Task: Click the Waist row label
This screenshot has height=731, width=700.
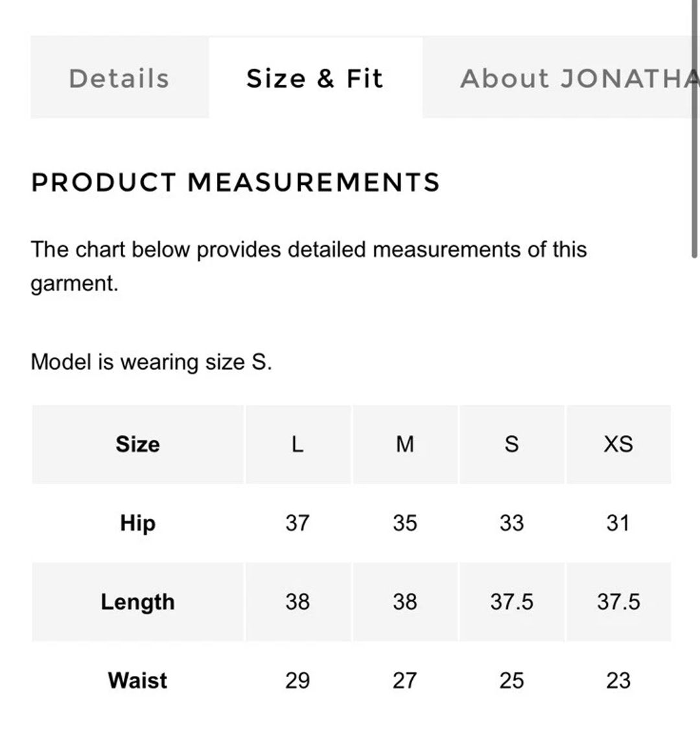Action: 137,680
